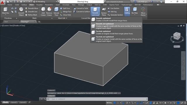The image size is (187, 105).
Task: Open the 3D Modeling workspace dropdown
Action: [x=45, y=2]
